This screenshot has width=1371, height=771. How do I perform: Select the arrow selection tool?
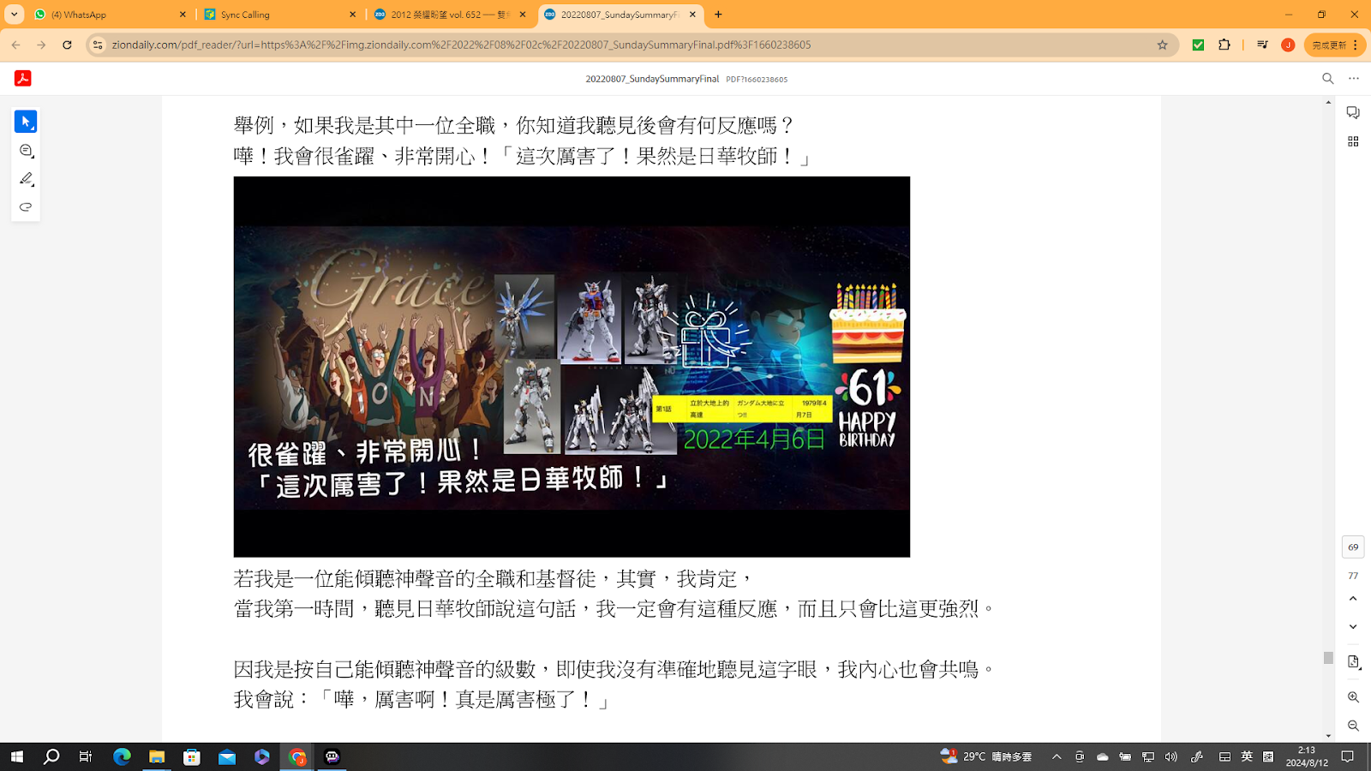pyautogui.click(x=26, y=122)
